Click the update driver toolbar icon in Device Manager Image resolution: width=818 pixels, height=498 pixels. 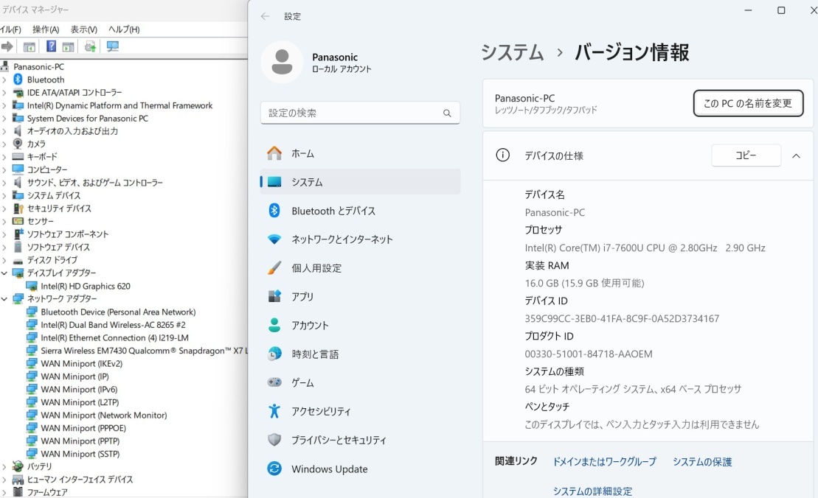pyautogui.click(x=90, y=46)
